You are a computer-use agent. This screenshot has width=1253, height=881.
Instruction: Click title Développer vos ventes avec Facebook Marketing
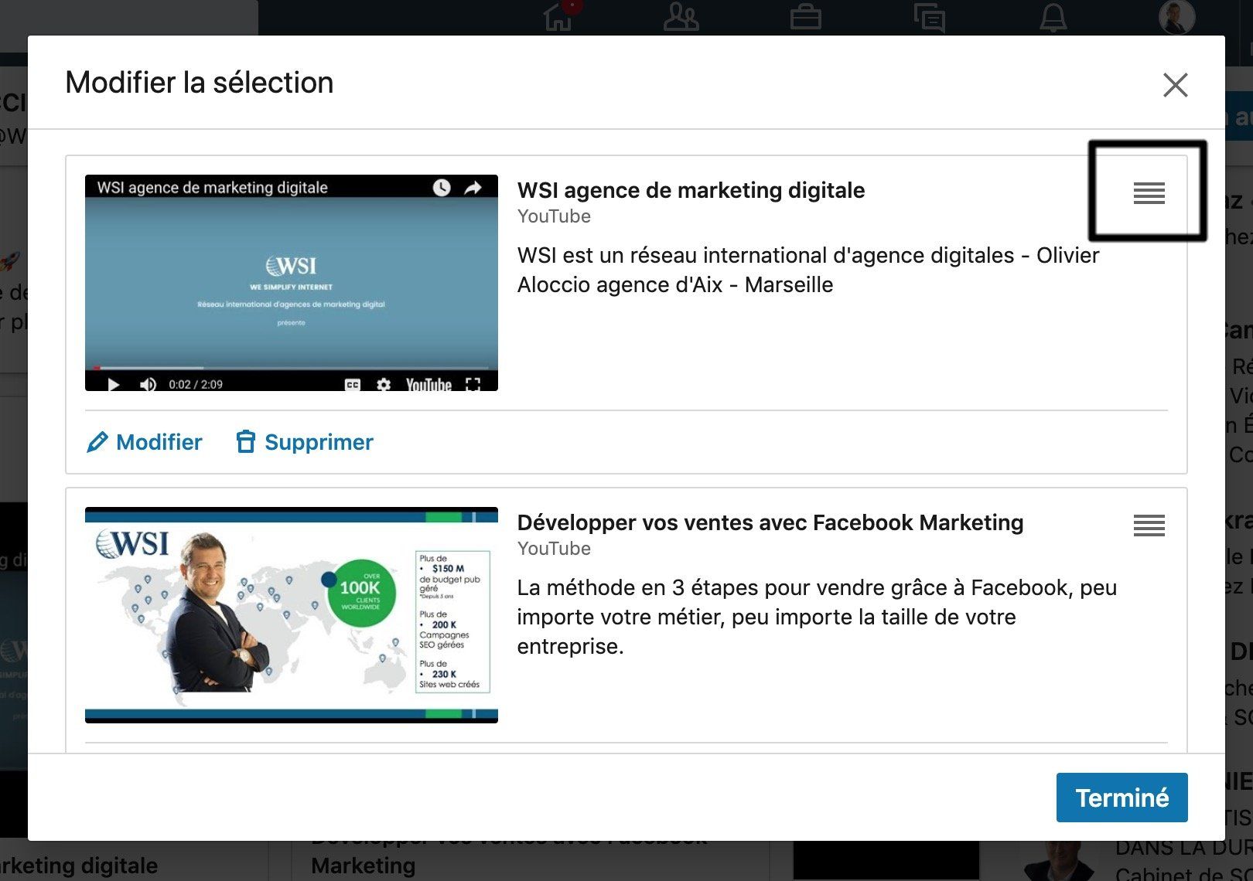coord(770,522)
